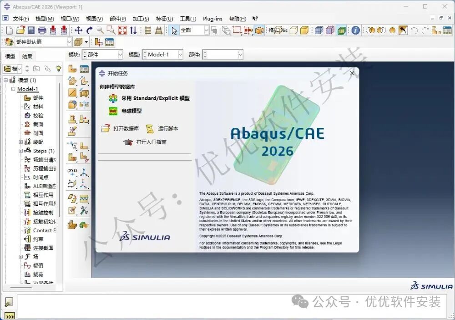Click in the message area text box
Viewport: 455px width, 320px height.
(232, 306)
